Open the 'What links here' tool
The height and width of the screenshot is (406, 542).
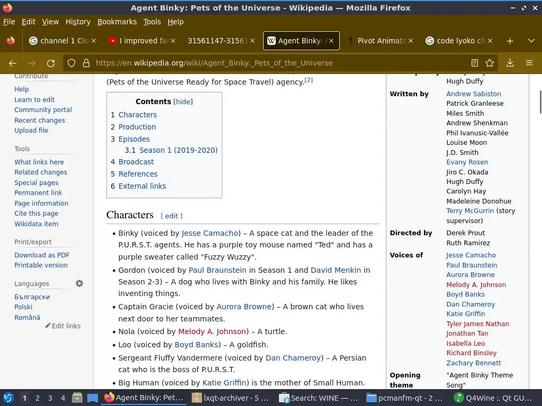pyautogui.click(x=39, y=162)
